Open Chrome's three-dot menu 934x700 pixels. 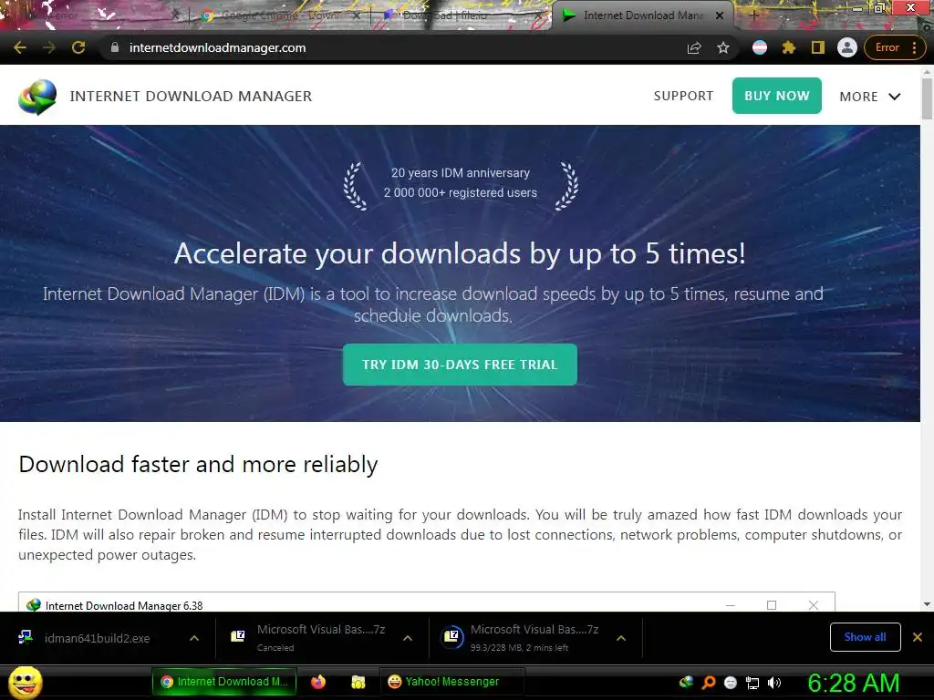(914, 47)
